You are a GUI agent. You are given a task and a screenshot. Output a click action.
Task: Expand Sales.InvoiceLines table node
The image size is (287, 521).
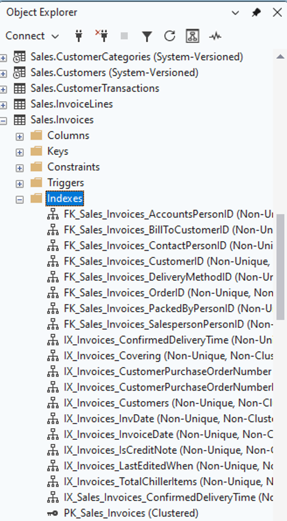click(x=3, y=105)
